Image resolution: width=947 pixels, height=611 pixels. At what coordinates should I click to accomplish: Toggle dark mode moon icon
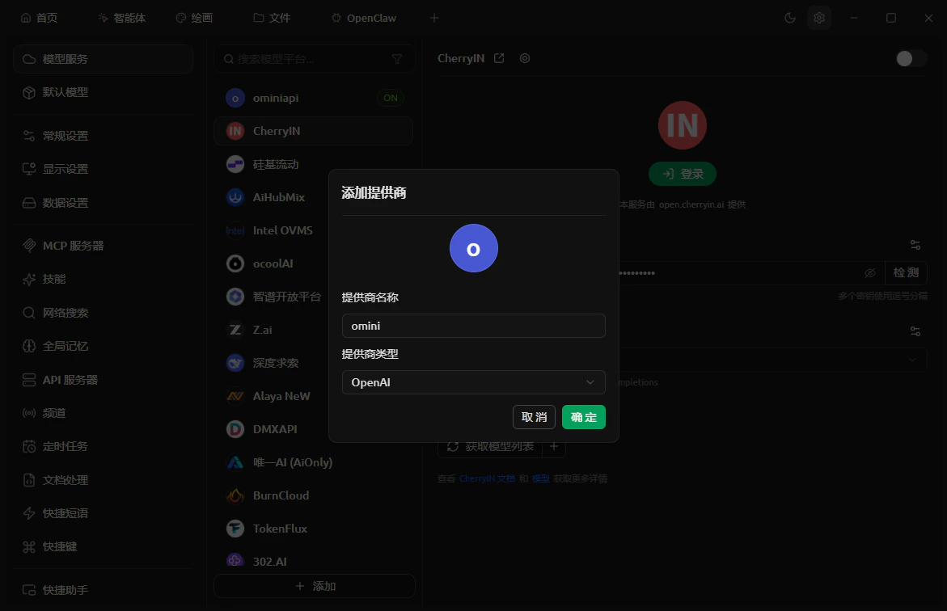[790, 18]
